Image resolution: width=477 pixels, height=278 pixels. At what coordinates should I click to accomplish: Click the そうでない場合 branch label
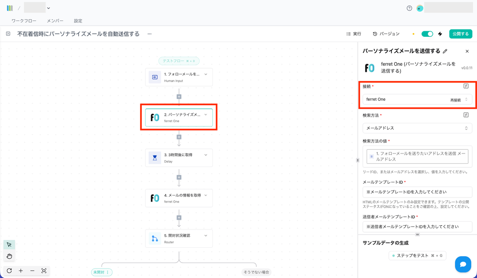click(x=257, y=272)
